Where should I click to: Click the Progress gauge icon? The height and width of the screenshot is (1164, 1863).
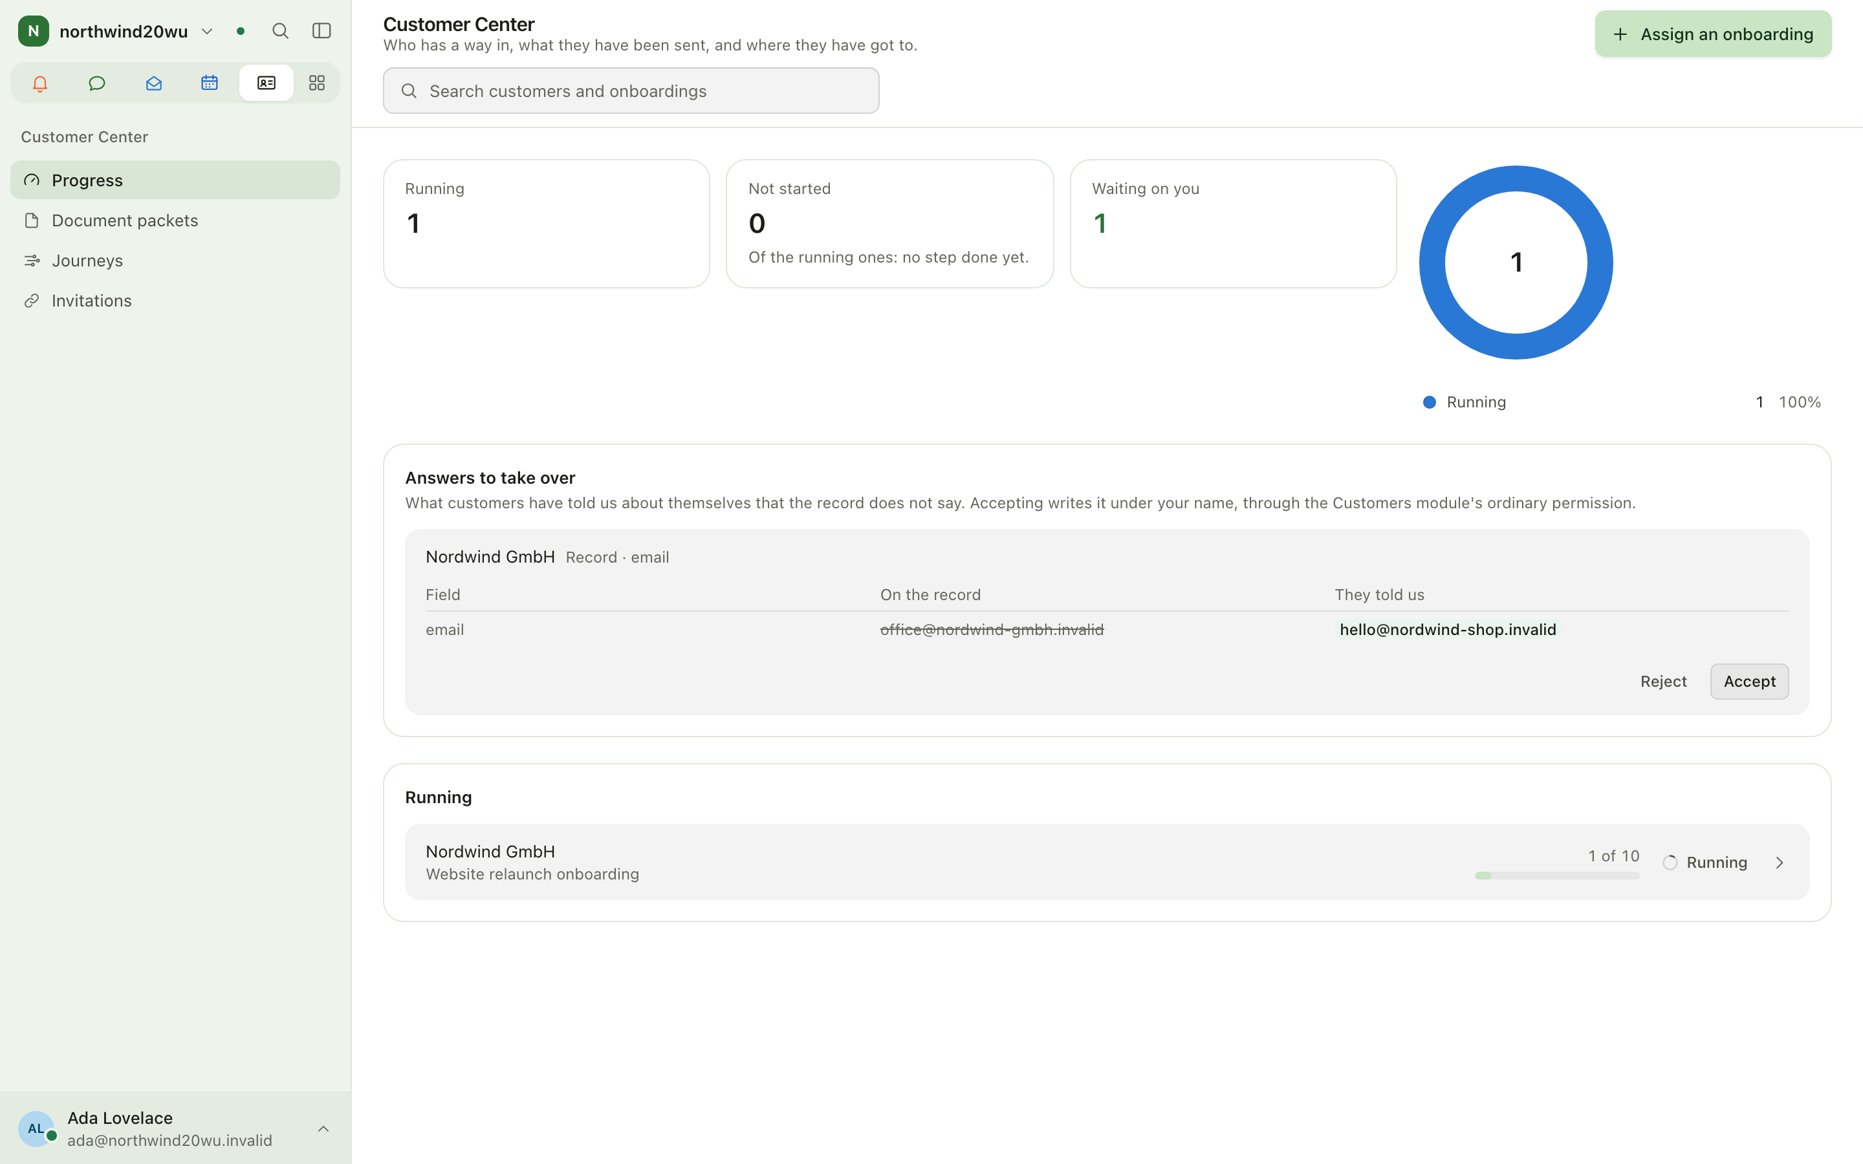32,180
